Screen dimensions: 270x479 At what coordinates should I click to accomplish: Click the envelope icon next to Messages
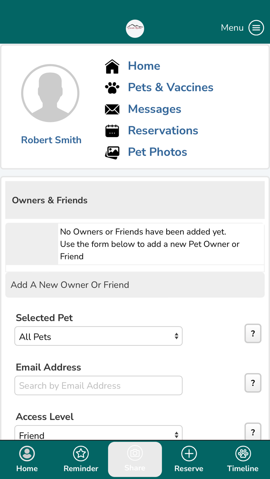click(112, 109)
